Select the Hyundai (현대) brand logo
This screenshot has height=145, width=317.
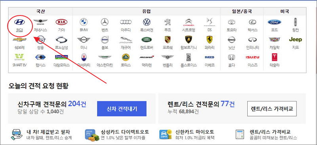[19, 22]
